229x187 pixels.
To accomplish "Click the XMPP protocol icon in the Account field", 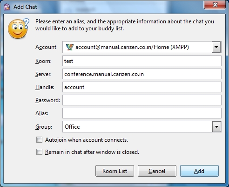I will coord(69,47).
